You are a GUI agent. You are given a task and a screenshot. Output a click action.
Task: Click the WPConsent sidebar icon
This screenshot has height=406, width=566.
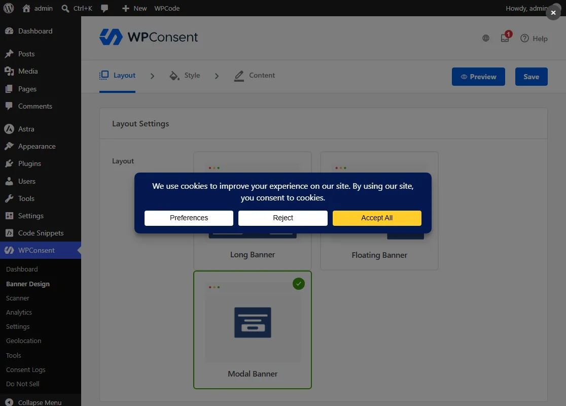coord(10,250)
